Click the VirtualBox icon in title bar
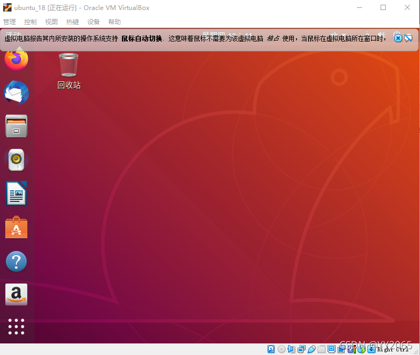420x355 pixels. point(7,7)
